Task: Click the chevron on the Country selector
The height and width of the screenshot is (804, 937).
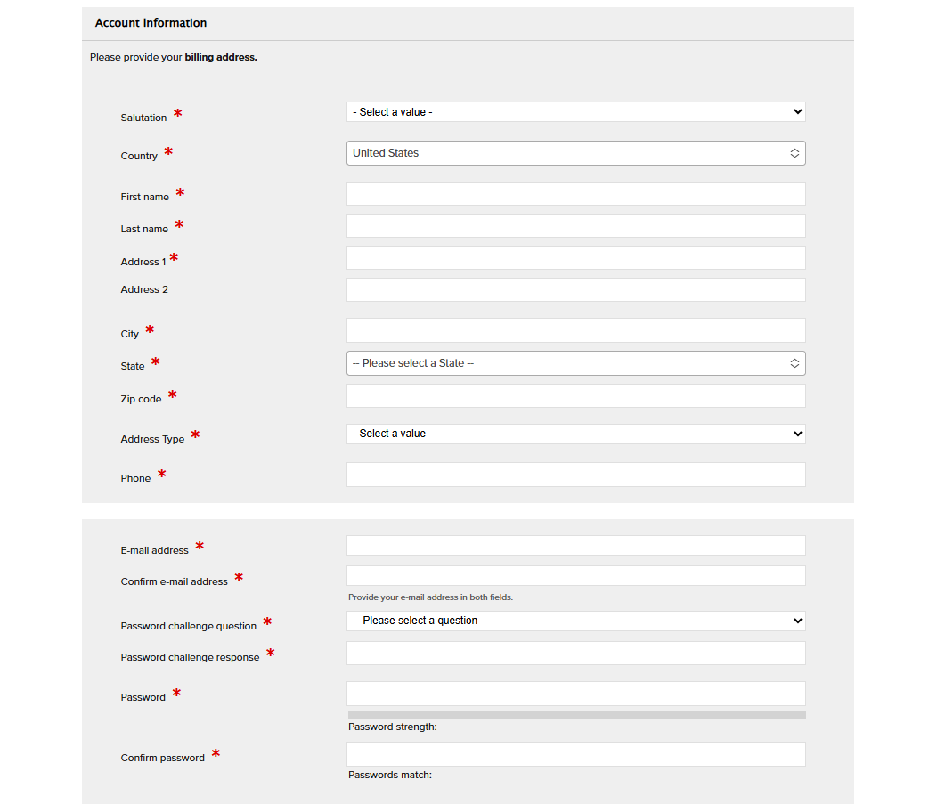Action: pos(794,152)
